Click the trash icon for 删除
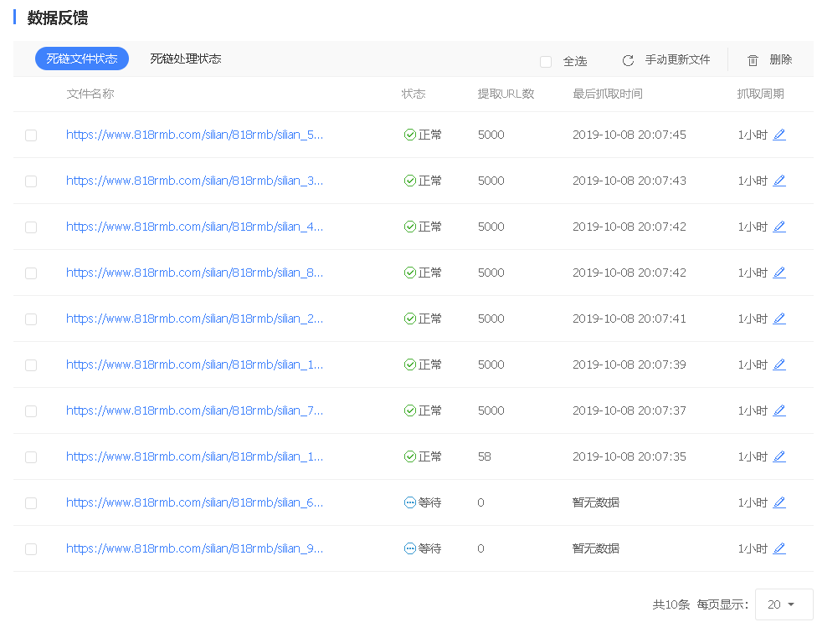Viewport: 817px width, 622px height. 753,60
